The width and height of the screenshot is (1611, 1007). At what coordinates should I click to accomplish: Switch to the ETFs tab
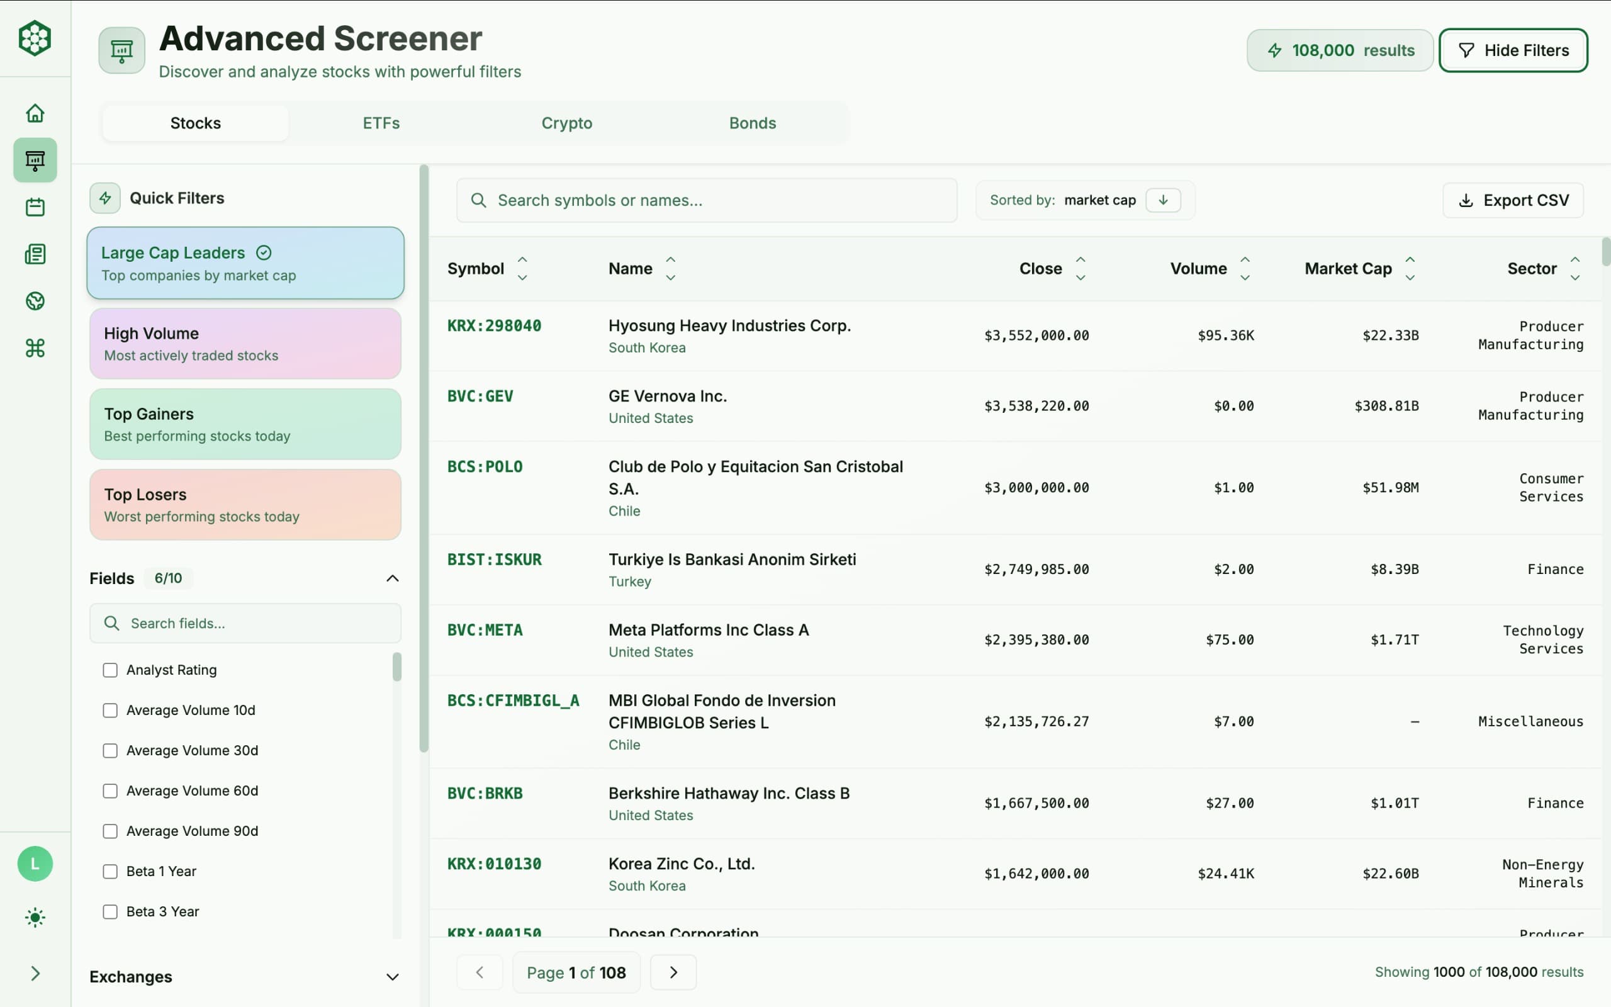click(381, 123)
